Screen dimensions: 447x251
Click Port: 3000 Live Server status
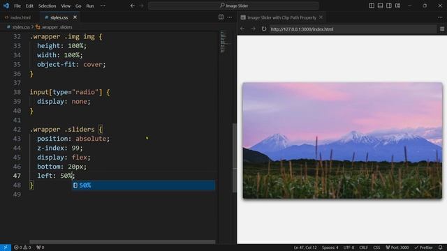tap(397, 248)
